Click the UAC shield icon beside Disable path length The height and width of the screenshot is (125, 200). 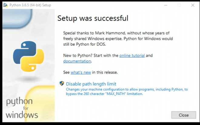[62, 83]
